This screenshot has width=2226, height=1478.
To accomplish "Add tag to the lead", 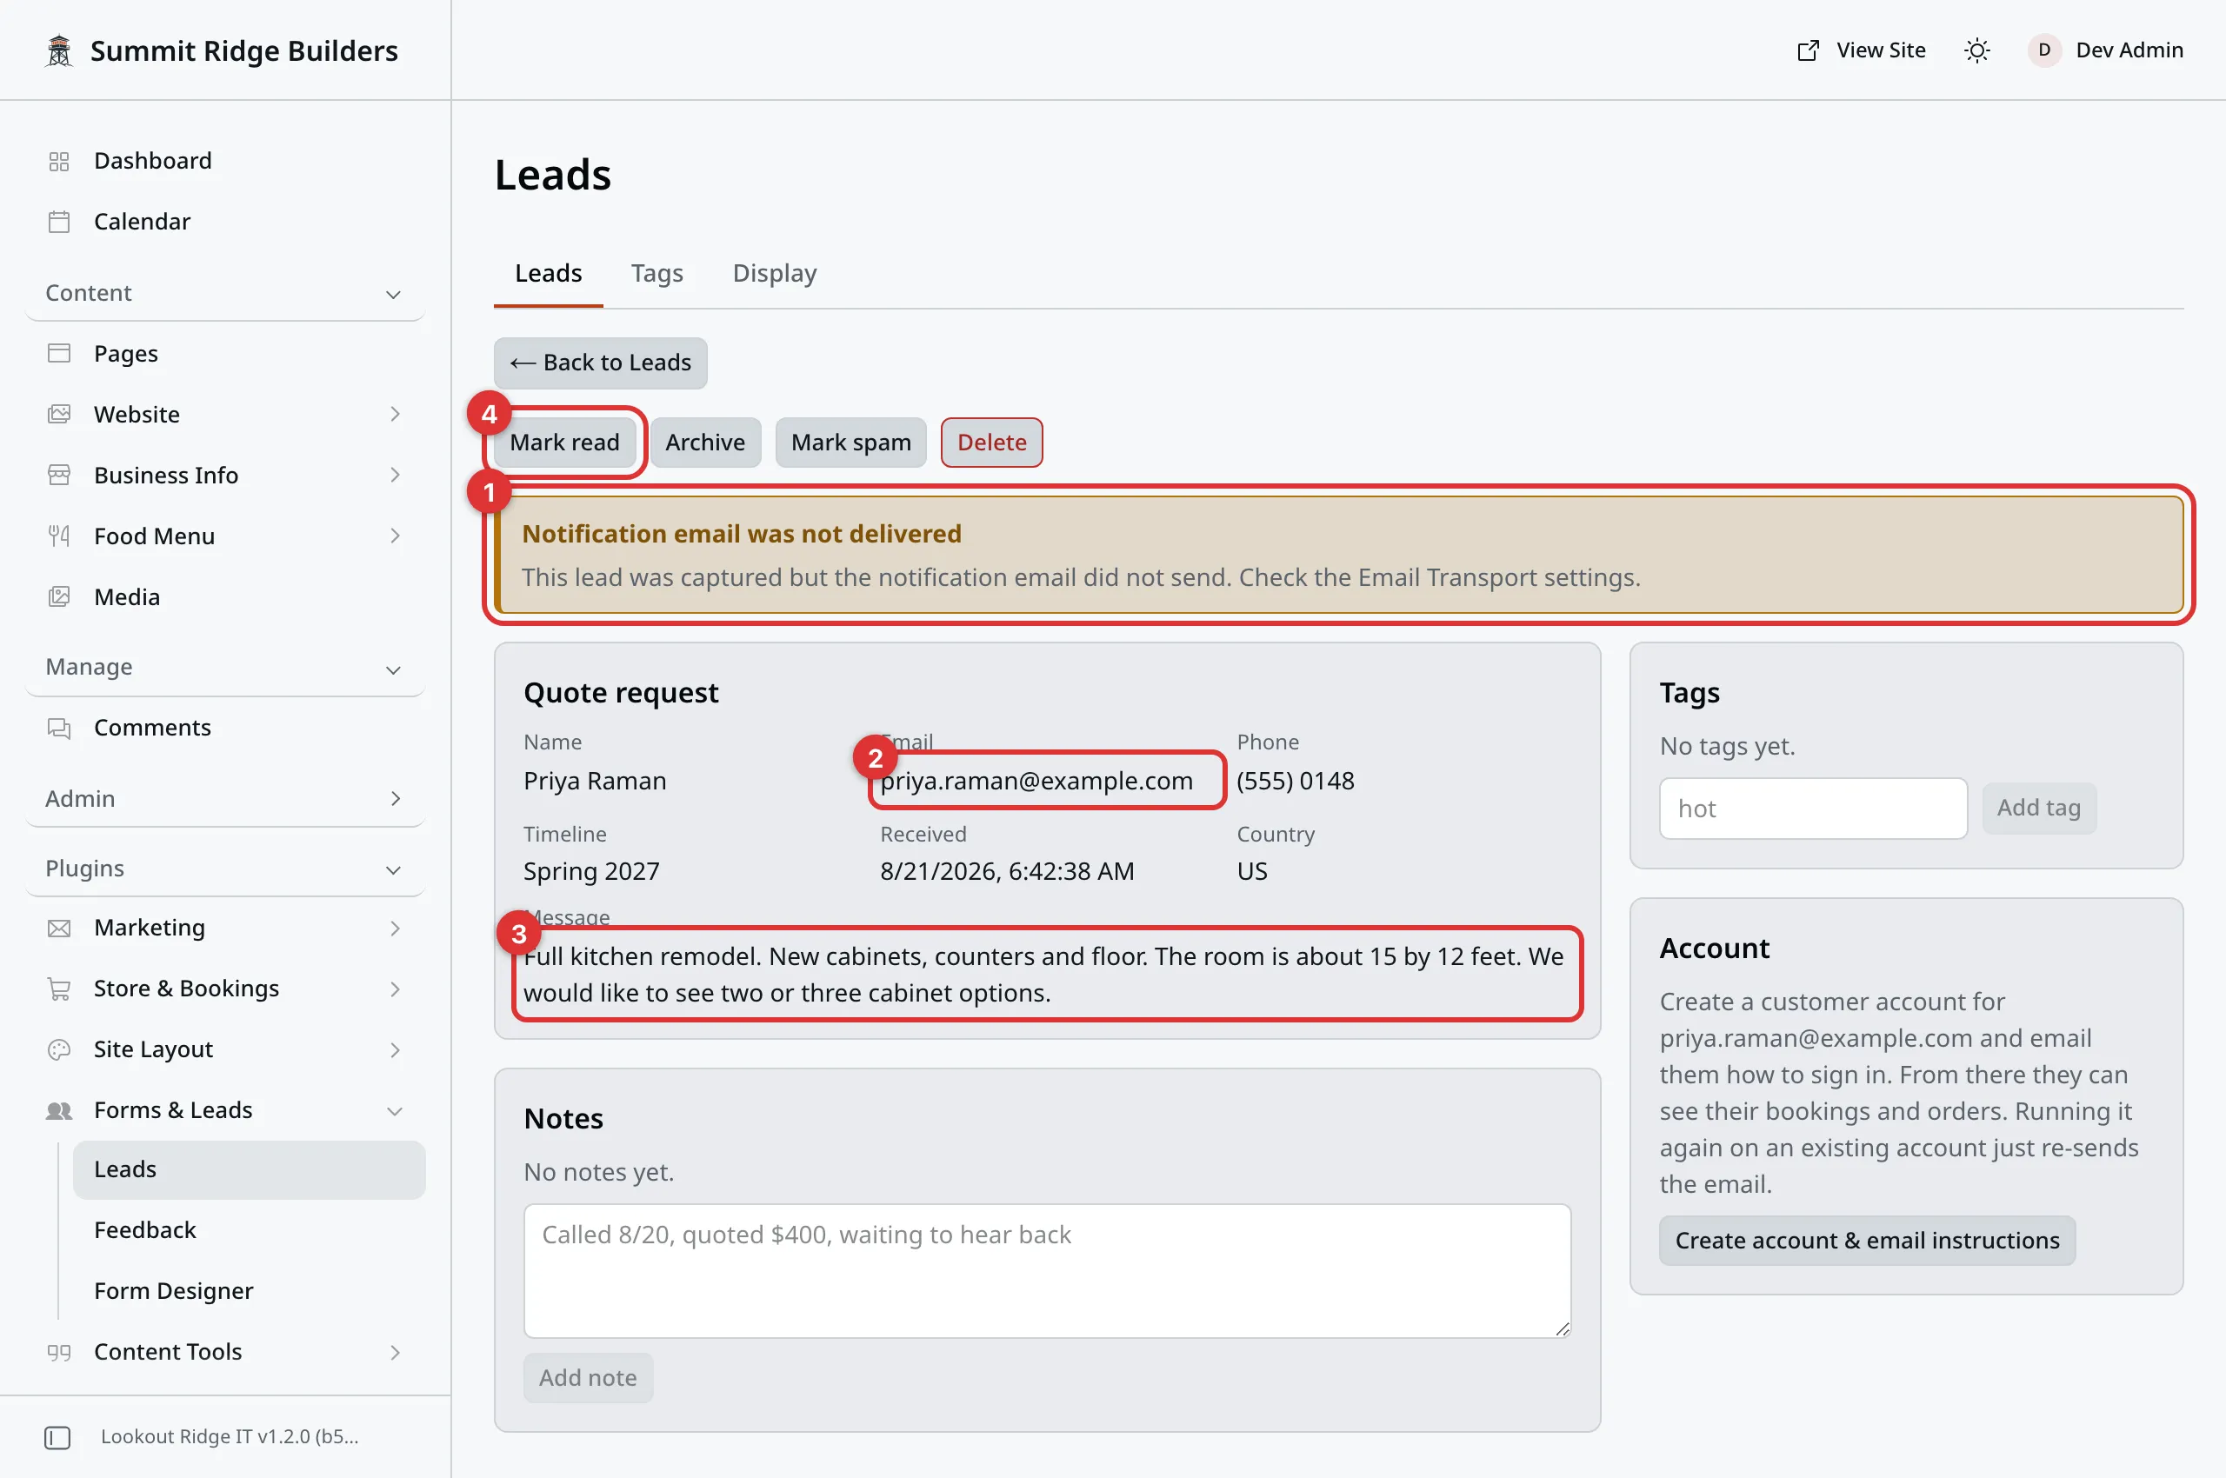I will coord(2038,808).
